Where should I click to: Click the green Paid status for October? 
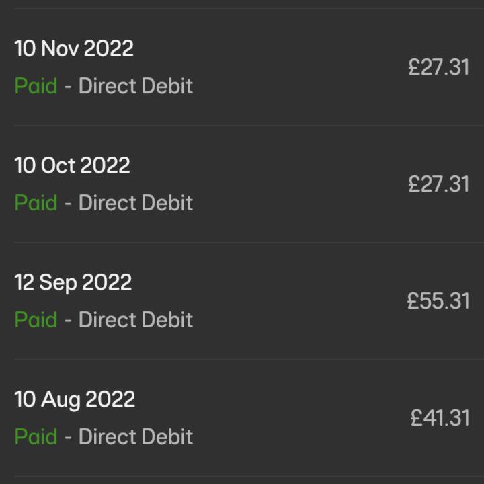coord(36,203)
